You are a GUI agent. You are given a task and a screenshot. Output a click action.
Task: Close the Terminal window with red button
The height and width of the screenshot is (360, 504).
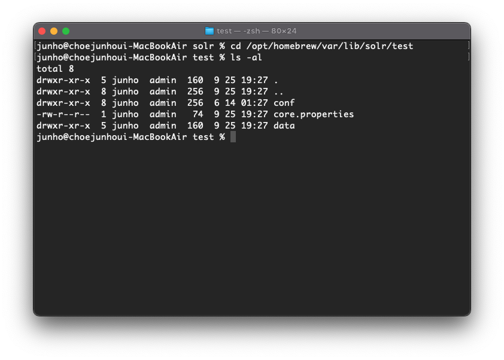[x=42, y=31]
